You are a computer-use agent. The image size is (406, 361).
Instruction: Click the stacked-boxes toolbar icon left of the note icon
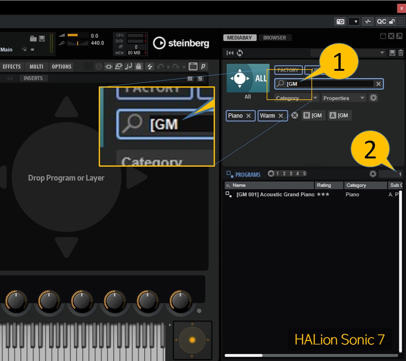(x=119, y=66)
